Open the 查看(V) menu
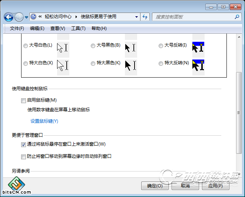Viewport: 245px width, 197px height. click(58, 28)
